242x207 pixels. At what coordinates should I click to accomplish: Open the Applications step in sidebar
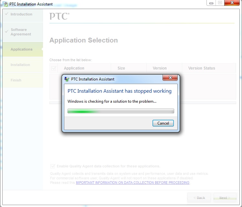(x=23, y=49)
